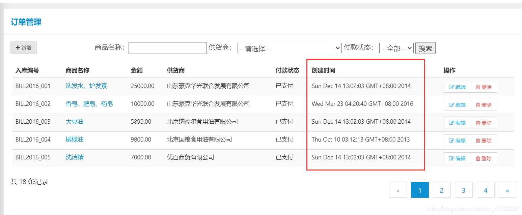
Task: Delete order BILL2016_005
Action: pos(484,158)
